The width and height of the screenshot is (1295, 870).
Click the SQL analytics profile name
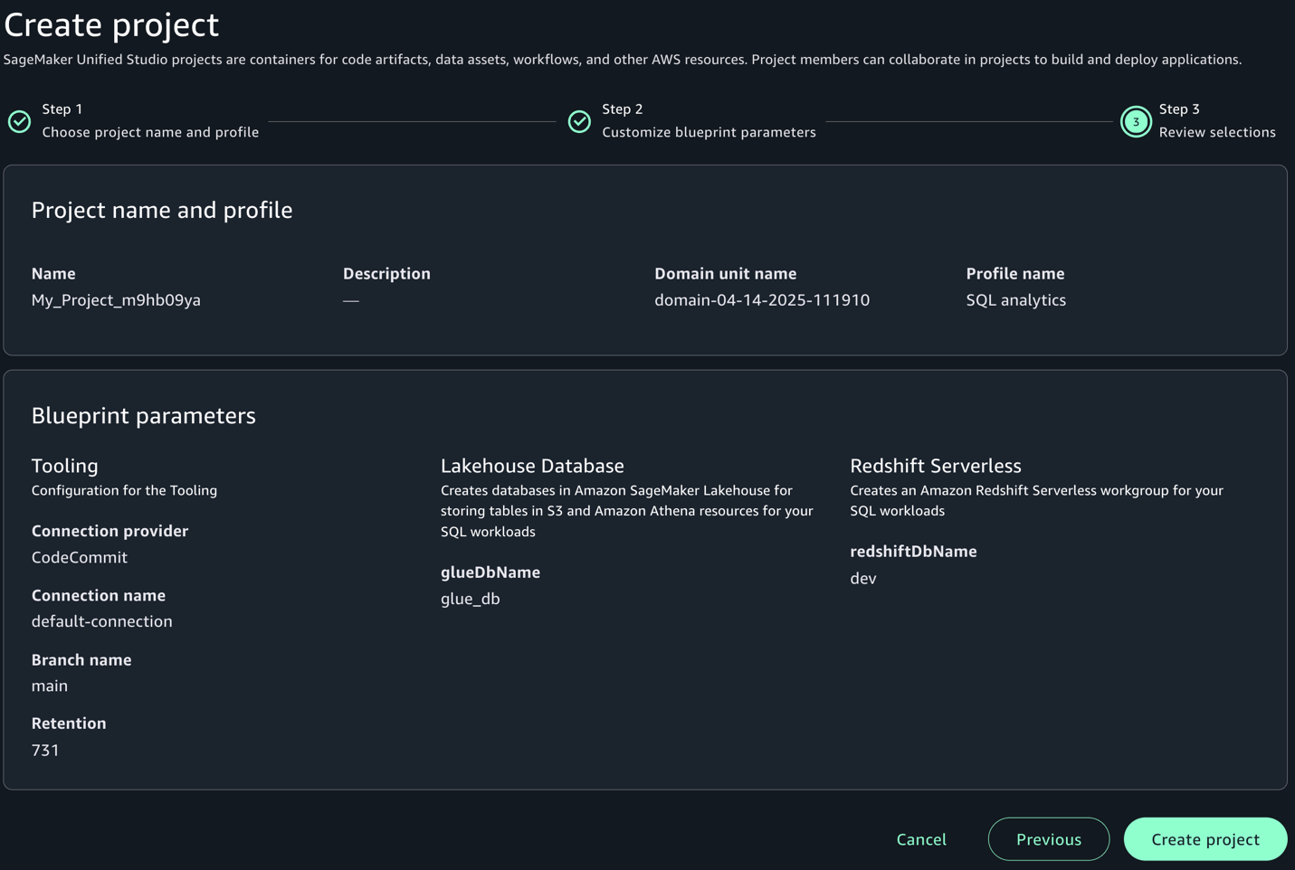1015,300
